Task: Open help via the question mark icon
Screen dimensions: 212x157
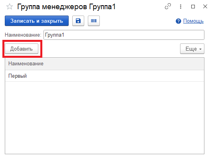Action: [178, 21]
